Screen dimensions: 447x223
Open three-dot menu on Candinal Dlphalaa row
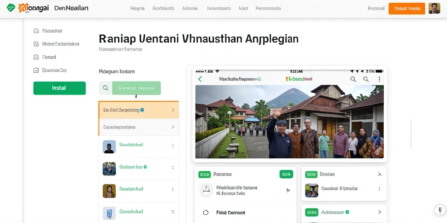379,189
